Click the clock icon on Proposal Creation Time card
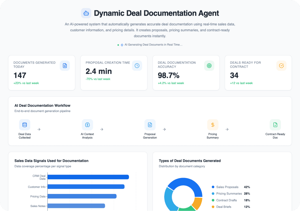 (137, 66)
